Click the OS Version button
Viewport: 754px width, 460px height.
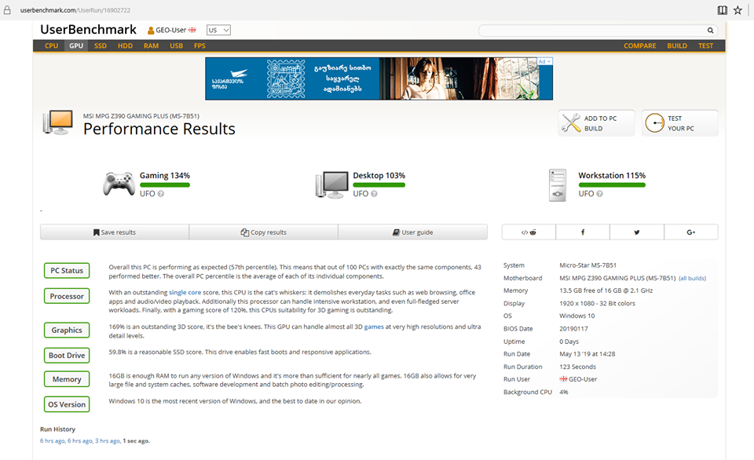[67, 405]
